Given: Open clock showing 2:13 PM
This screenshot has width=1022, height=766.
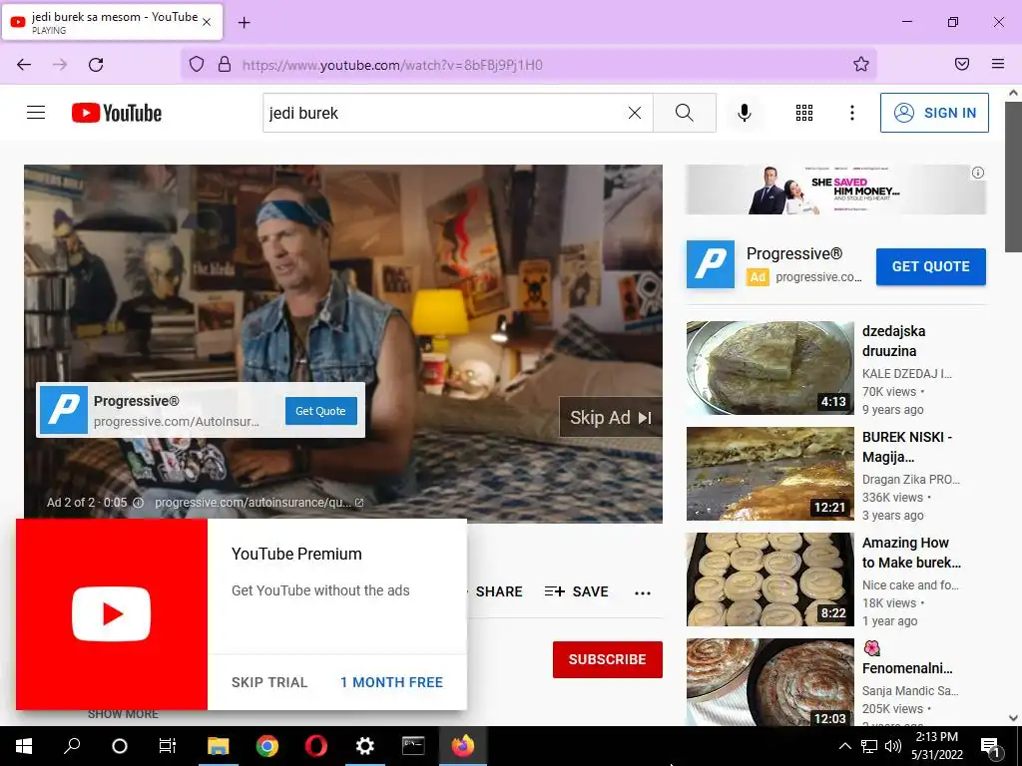Looking at the screenshot, I should pos(937,746).
